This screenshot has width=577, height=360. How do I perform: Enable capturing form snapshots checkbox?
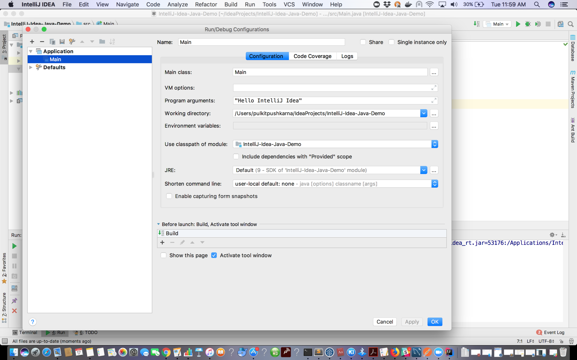pos(169,196)
